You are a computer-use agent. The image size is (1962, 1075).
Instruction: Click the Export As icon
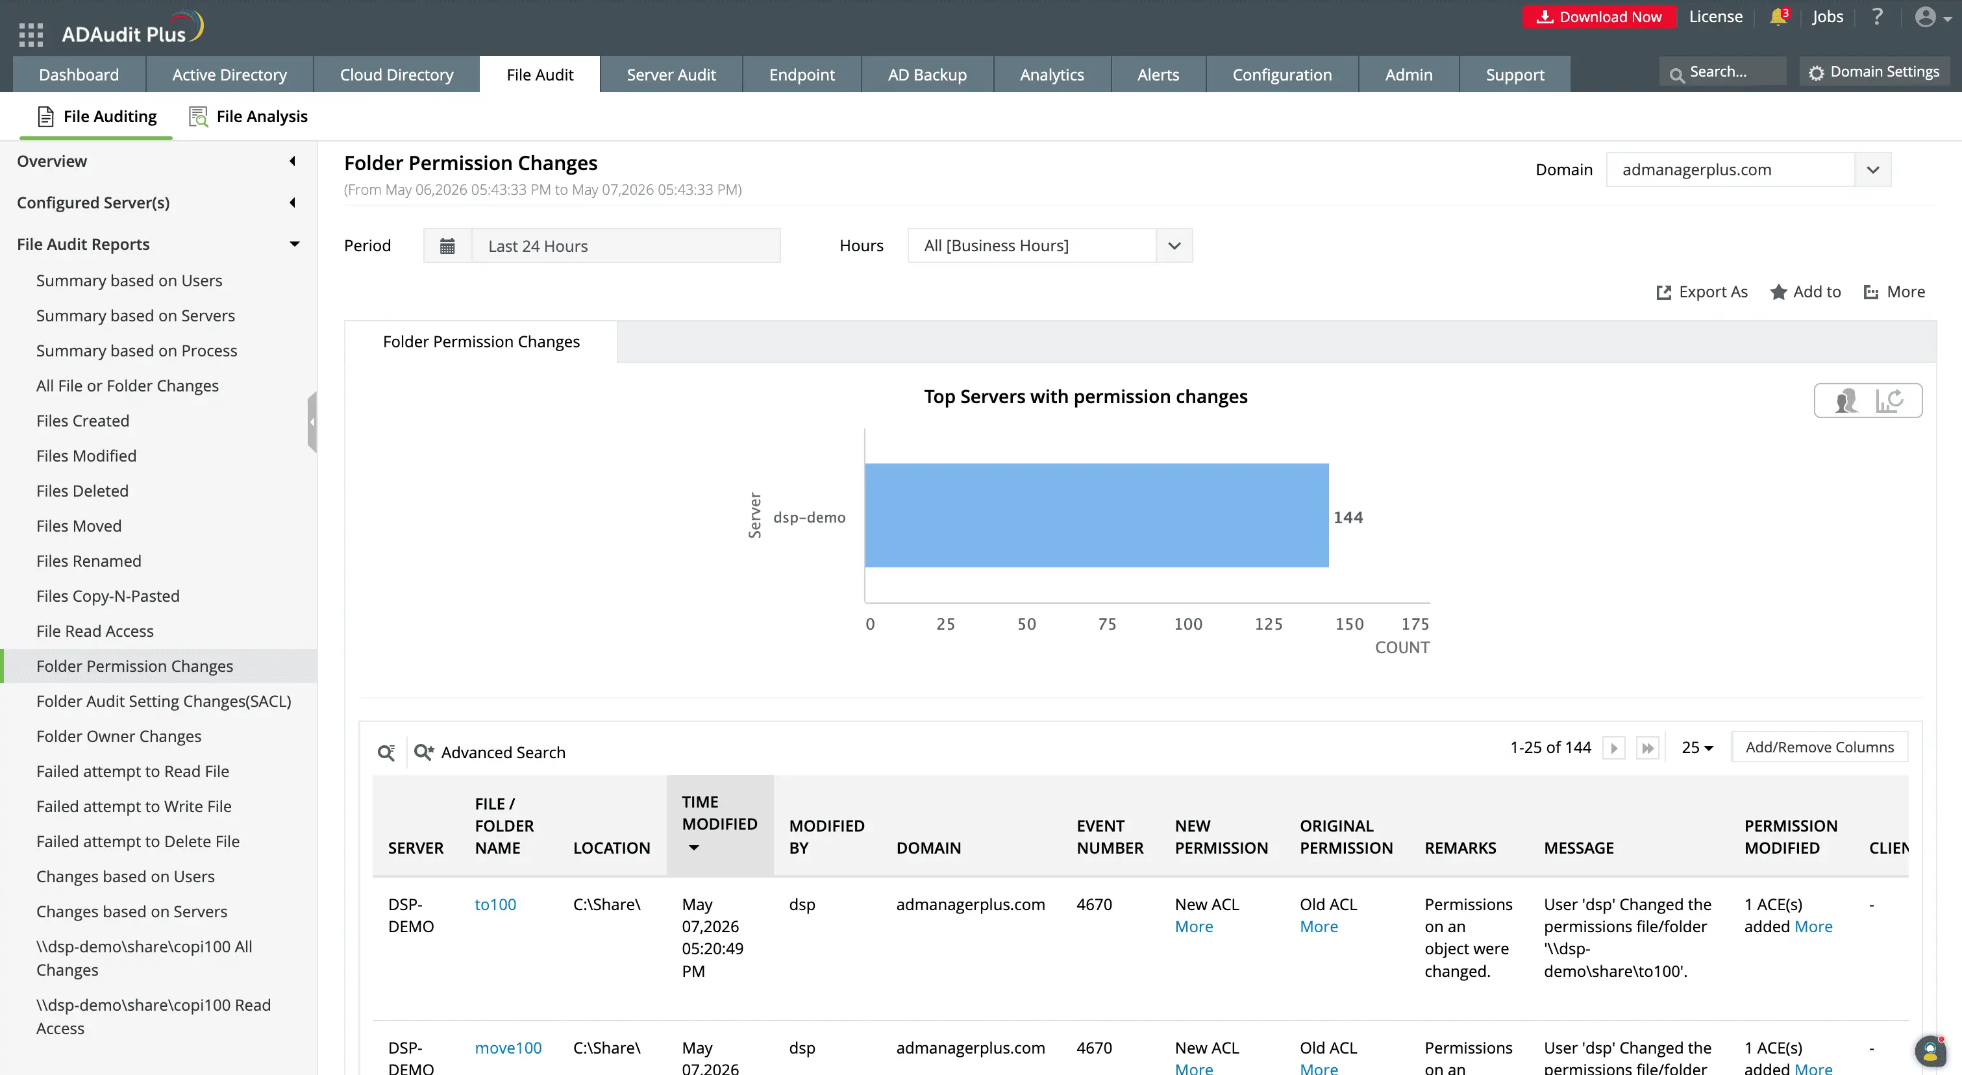(1663, 292)
